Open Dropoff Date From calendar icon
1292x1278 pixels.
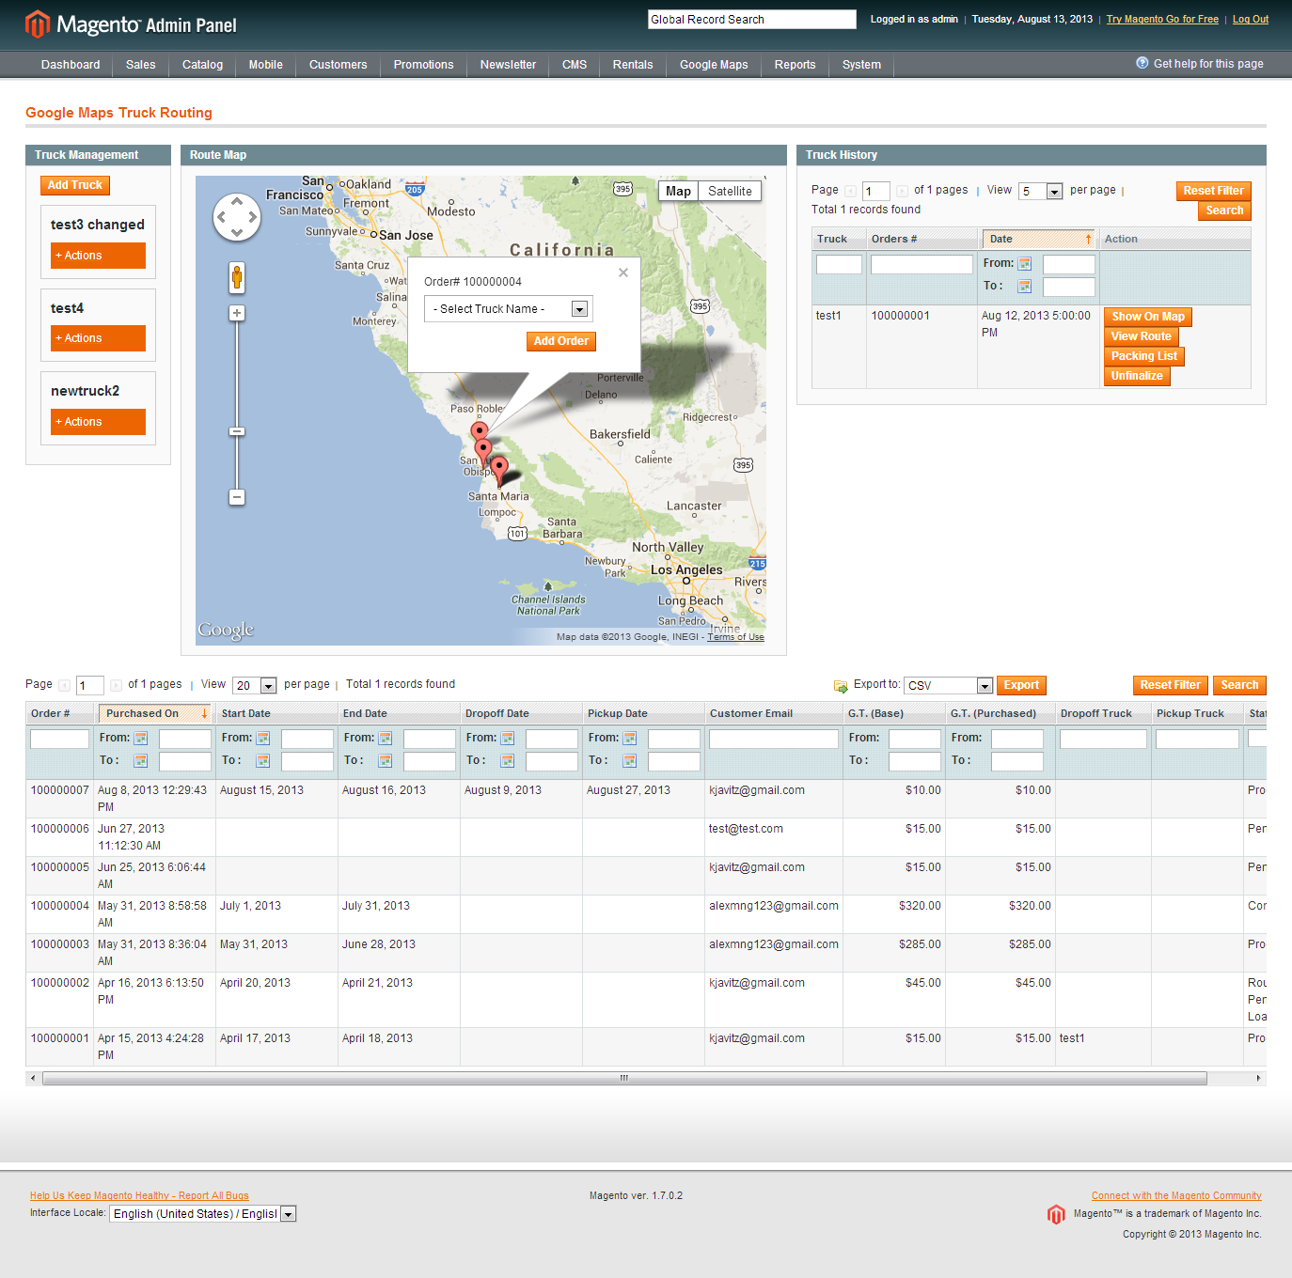tap(508, 739)
